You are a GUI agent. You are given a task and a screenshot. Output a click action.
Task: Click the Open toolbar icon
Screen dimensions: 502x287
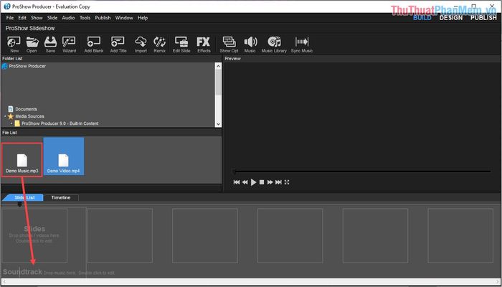coord(32,44)
